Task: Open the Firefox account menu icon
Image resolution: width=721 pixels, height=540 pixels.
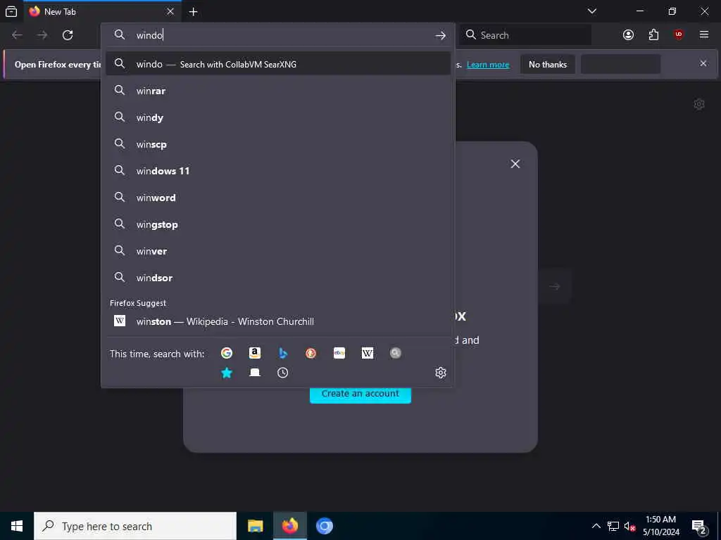Action: (628, 35)
